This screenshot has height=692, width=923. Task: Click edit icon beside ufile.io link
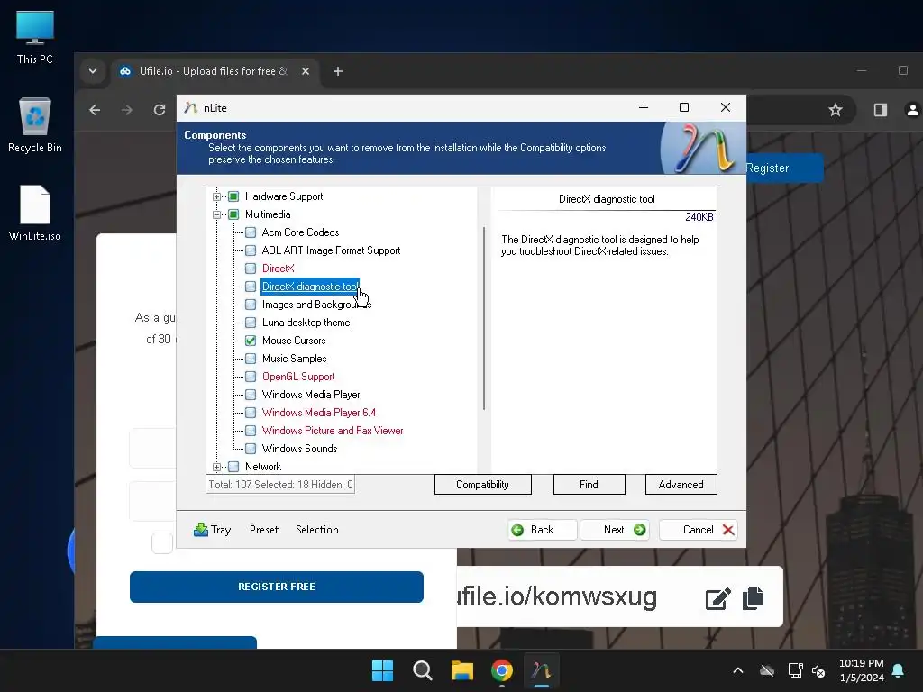click(718, 598)
